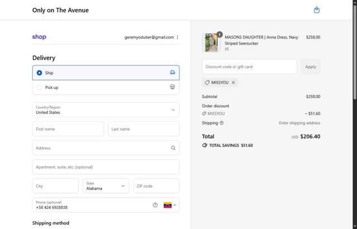Select the Pick up delivery option

pyautogui.click(x=106, y=88)
